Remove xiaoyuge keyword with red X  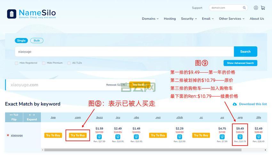[x=8, y=135]
